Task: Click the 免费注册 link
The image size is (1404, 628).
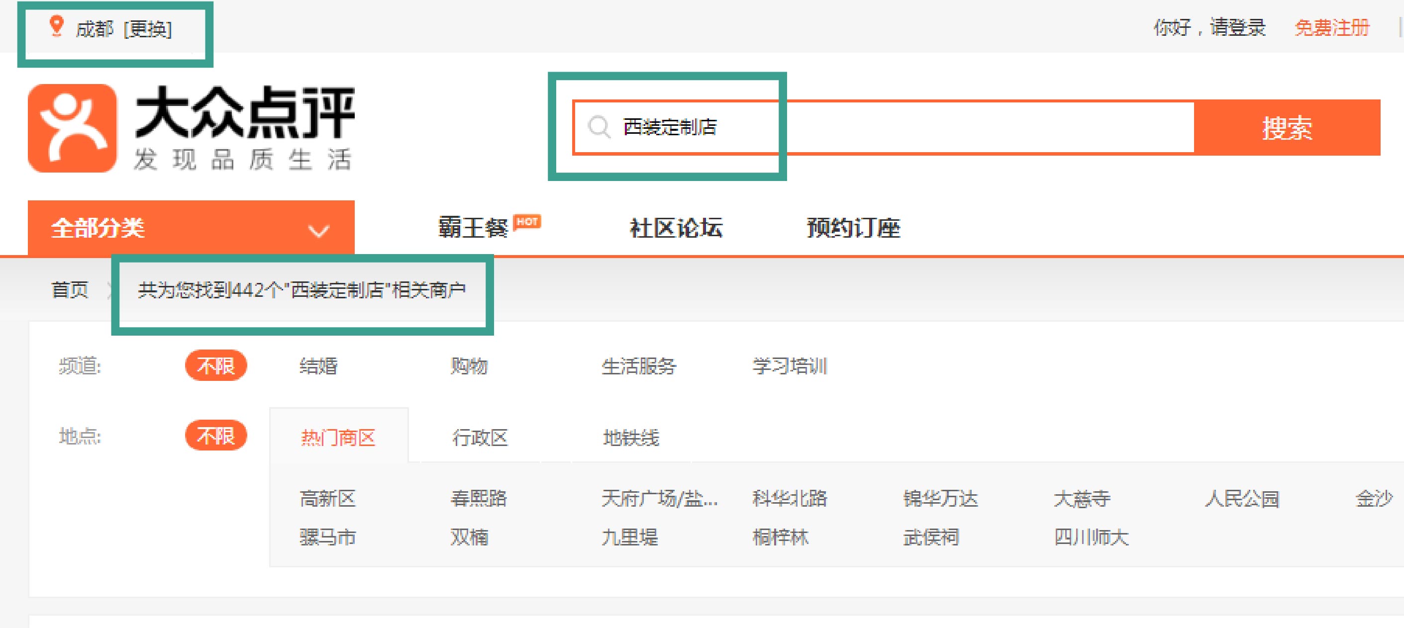Action: (x=1331, y=28)
